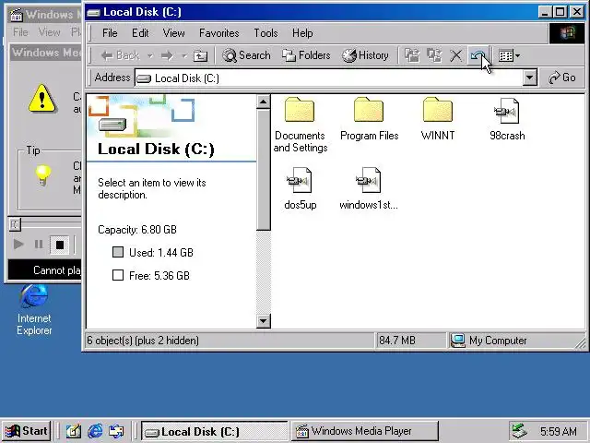Viewport: 590px width, 443px height.
Task: Click the warning icon in Media Player
Action: coord(42,99)
